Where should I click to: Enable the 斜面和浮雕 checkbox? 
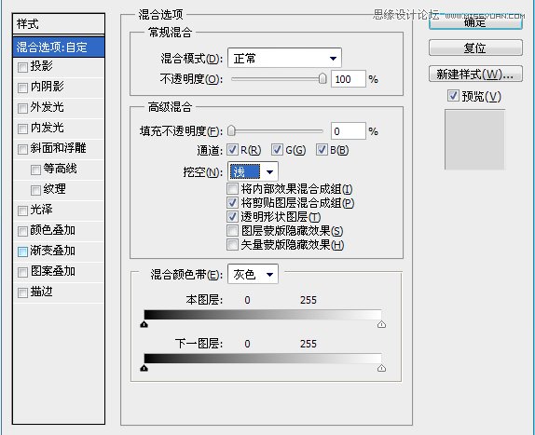(x=22, y=149)
